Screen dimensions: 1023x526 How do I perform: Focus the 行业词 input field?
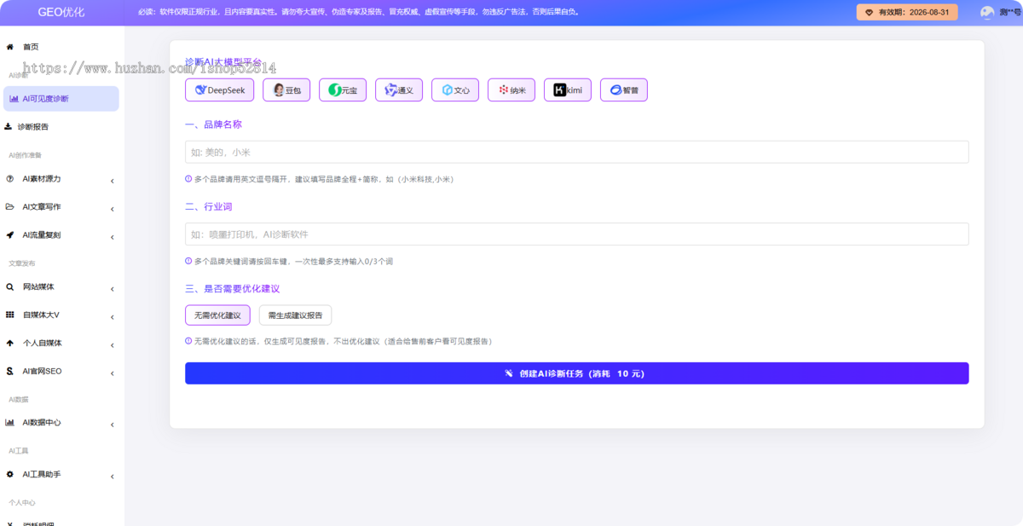tap(576, 234)
